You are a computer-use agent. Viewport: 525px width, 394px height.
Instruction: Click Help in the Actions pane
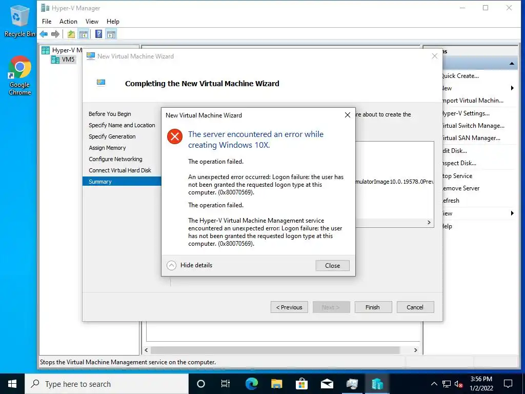447,226
